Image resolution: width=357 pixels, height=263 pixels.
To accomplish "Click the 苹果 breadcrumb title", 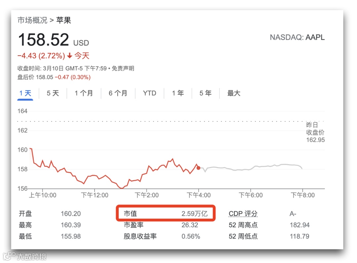I will click(x=63, y=20).
